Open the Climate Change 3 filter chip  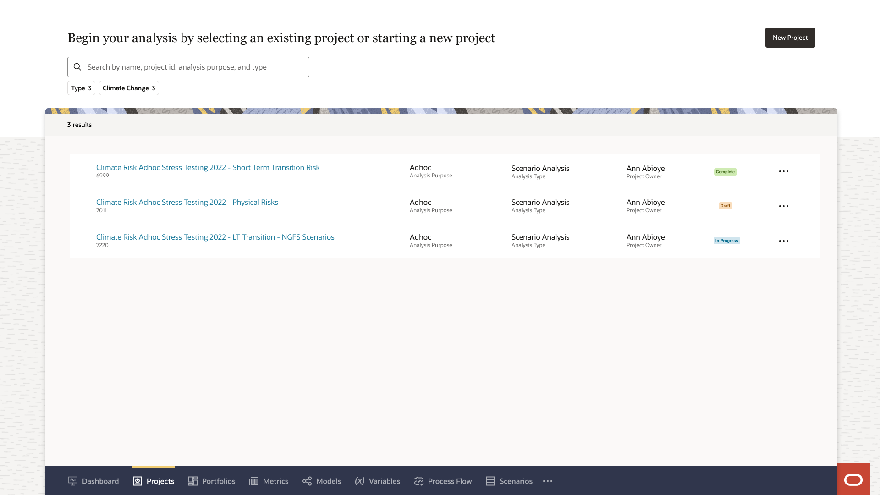(129, 88)
